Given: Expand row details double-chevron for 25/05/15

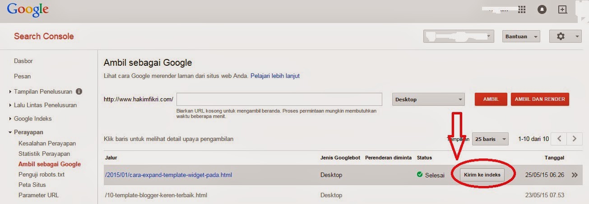Looking at the screenshot, I should pos(575,175).
